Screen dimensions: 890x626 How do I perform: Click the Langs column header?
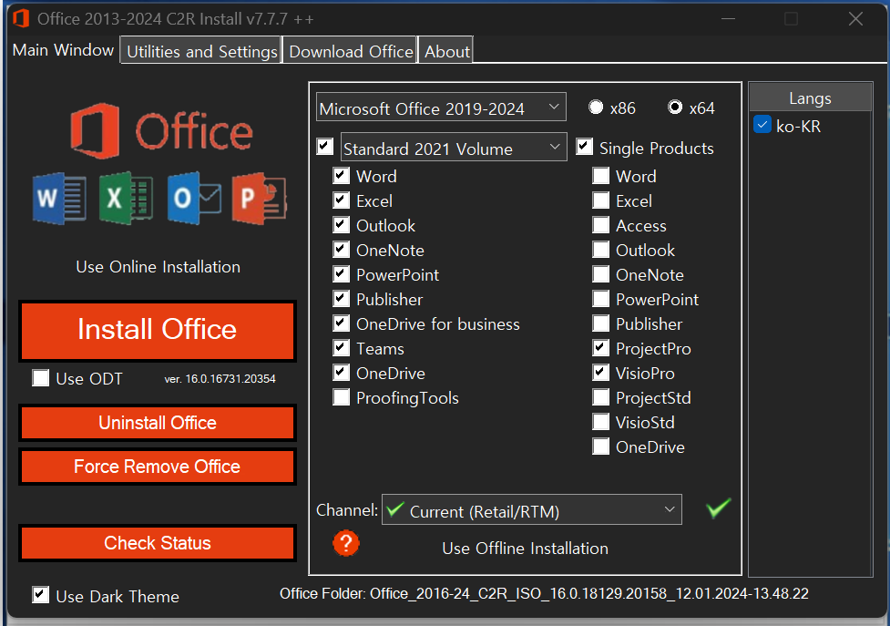click(811, 97)
